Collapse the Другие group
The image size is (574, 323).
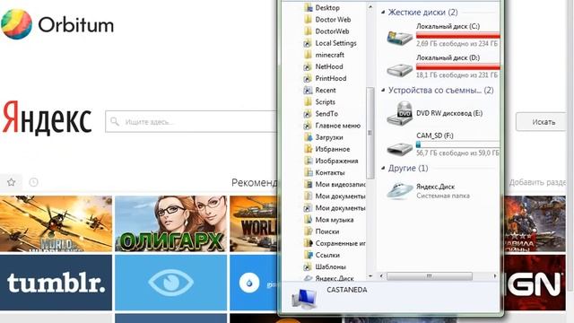(383, 168)
